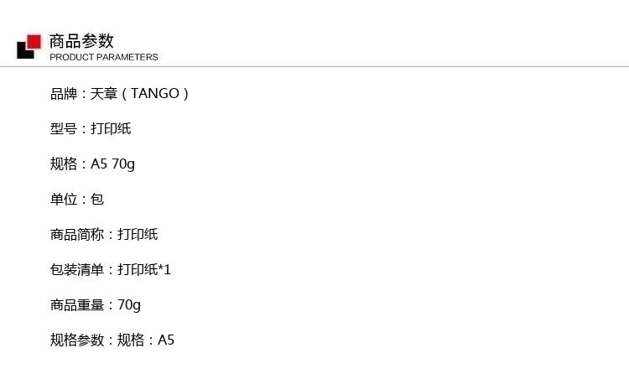Click the PRODUCT PARAMETERS subtitle
The height and width of the screenshot is (369, 629).
tap(103, 57)
